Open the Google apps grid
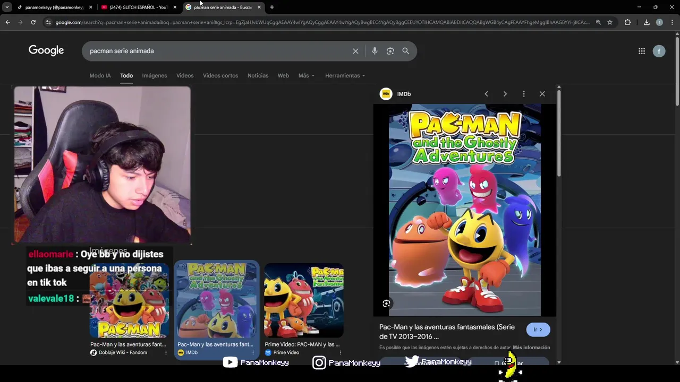The width and height of the screenshot is (680, 382). point(642,51)
